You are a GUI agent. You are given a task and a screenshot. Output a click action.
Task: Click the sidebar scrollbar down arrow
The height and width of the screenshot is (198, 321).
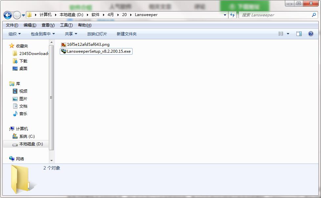click(52, 160)
